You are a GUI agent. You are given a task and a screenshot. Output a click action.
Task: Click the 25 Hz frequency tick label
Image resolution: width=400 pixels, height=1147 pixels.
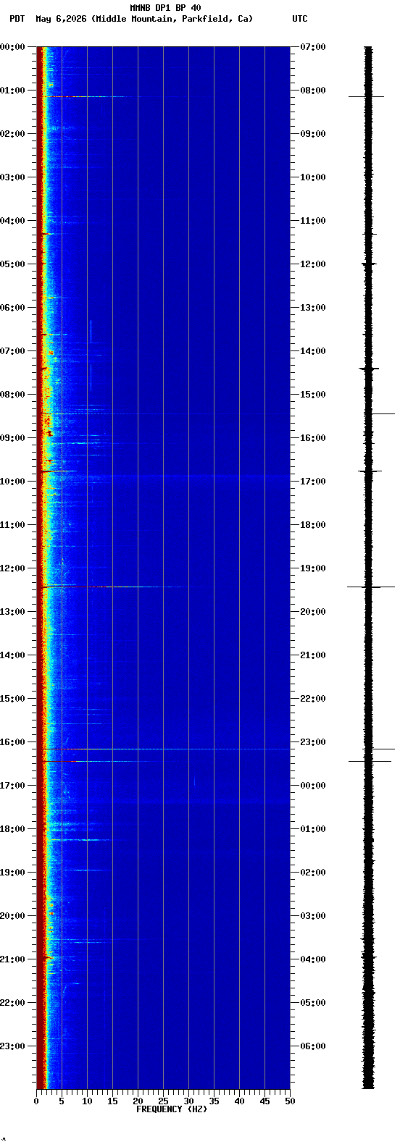[163, 1101]
